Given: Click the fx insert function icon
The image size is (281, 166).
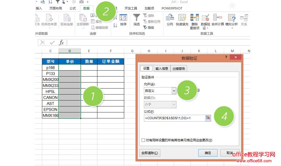Looking at the screenshot, I should point(61,42).
